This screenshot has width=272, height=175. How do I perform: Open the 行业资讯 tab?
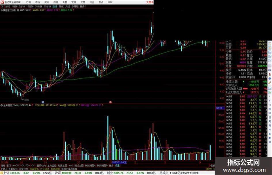[45, 169]
